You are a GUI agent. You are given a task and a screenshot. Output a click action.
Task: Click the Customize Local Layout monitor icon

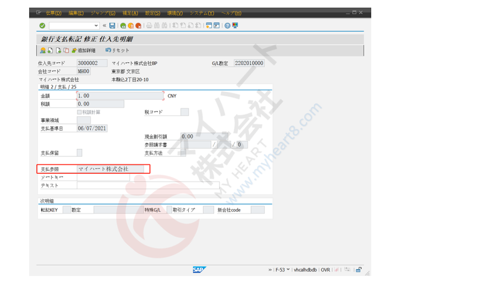pos(235,26)
